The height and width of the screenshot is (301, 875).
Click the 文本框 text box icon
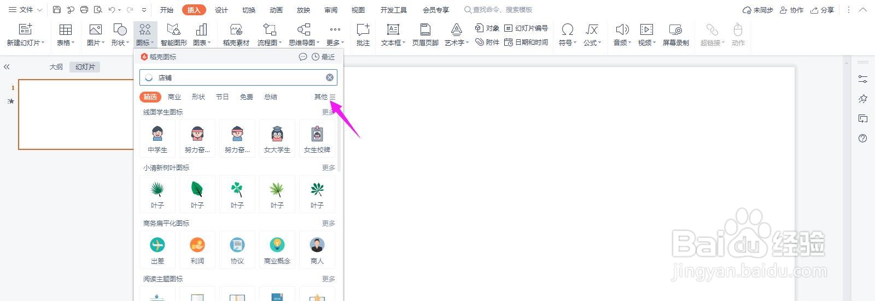[393, 29]
